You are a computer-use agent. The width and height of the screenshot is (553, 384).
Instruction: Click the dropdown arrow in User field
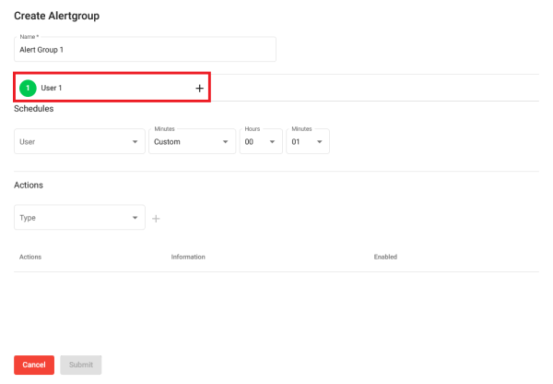click(x=135, y=141)
